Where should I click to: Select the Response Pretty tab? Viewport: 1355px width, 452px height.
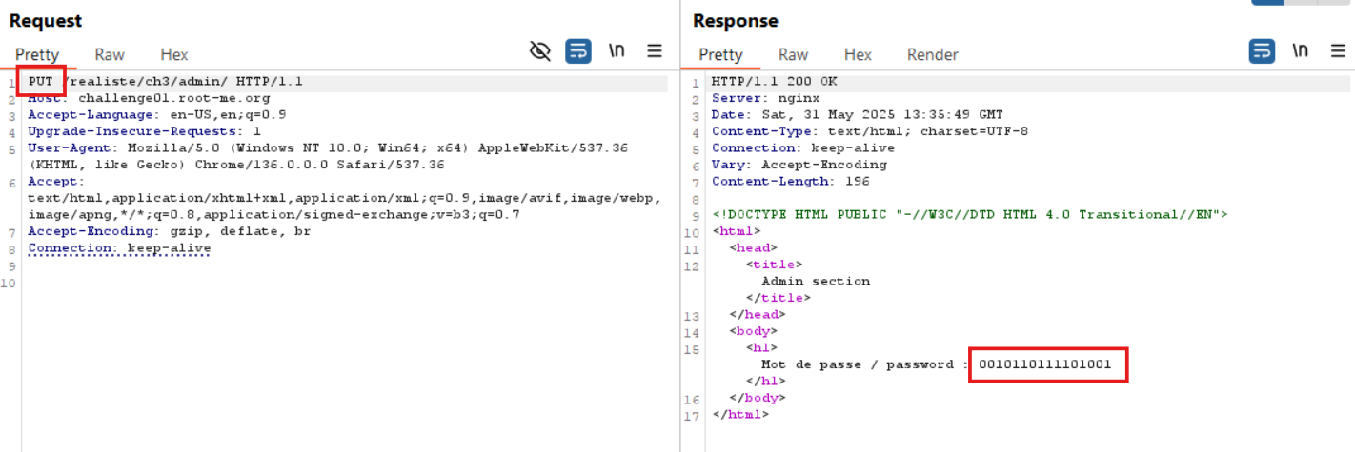(720, 54)
